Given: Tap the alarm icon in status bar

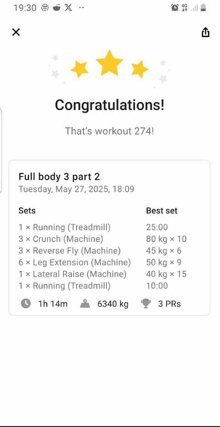Looking at the screenshot, I should [175, 8].
